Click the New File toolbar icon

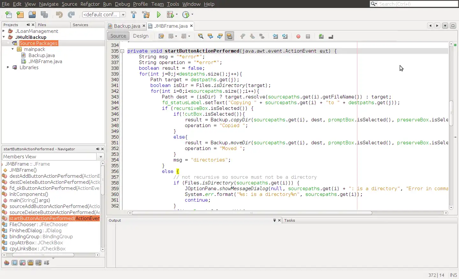(9, 15)
